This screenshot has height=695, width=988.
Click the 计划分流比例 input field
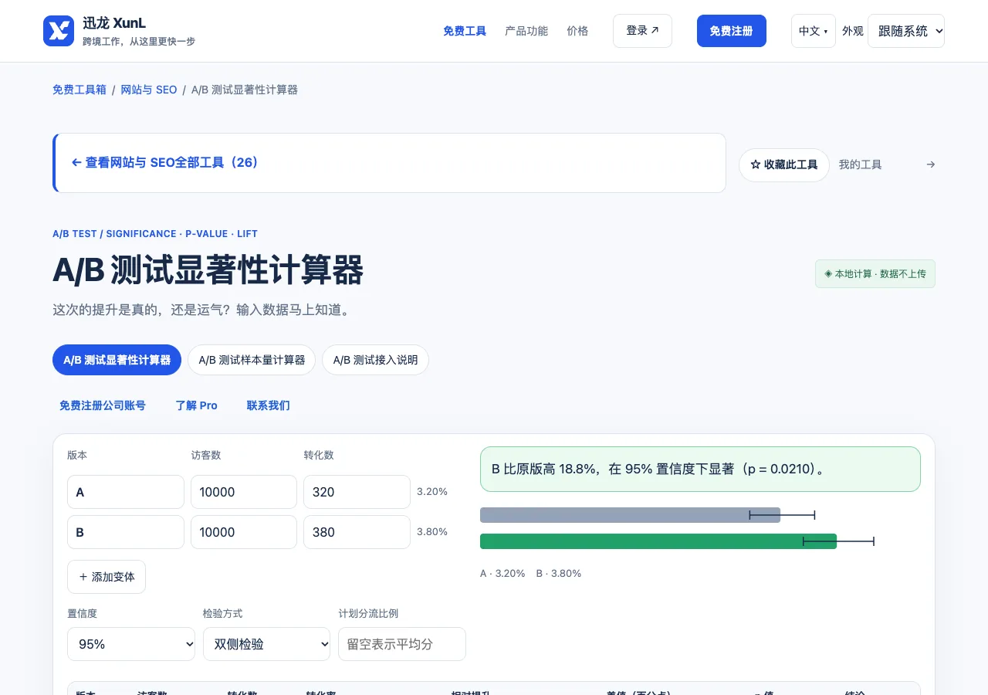402,644
